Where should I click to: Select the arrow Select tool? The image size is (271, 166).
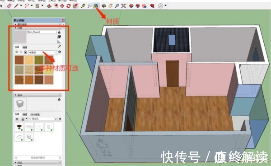click(1, 6)
